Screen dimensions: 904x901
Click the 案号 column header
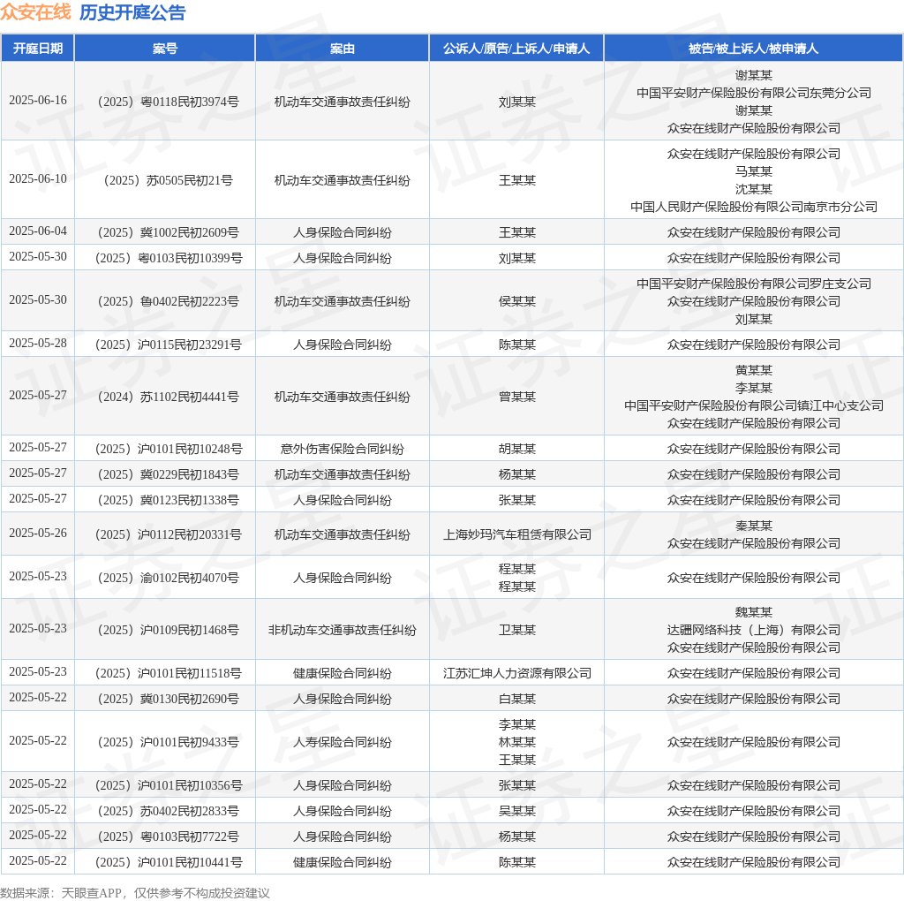(165, 49)
